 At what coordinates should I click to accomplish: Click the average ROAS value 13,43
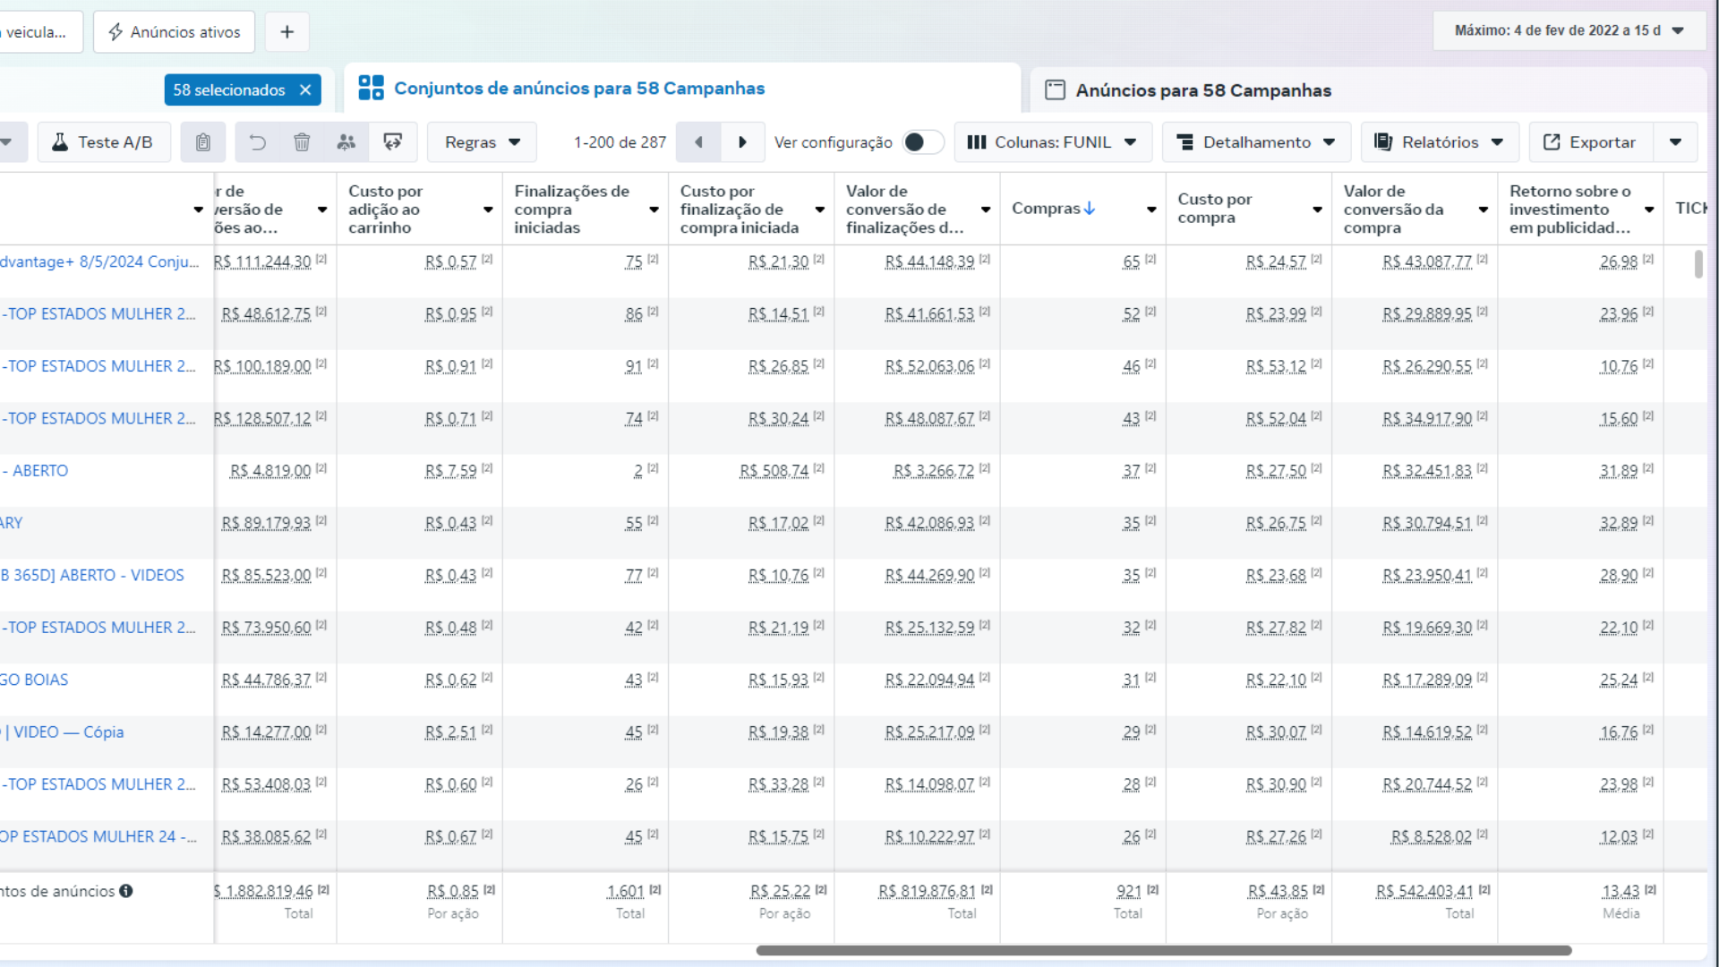1621,892
